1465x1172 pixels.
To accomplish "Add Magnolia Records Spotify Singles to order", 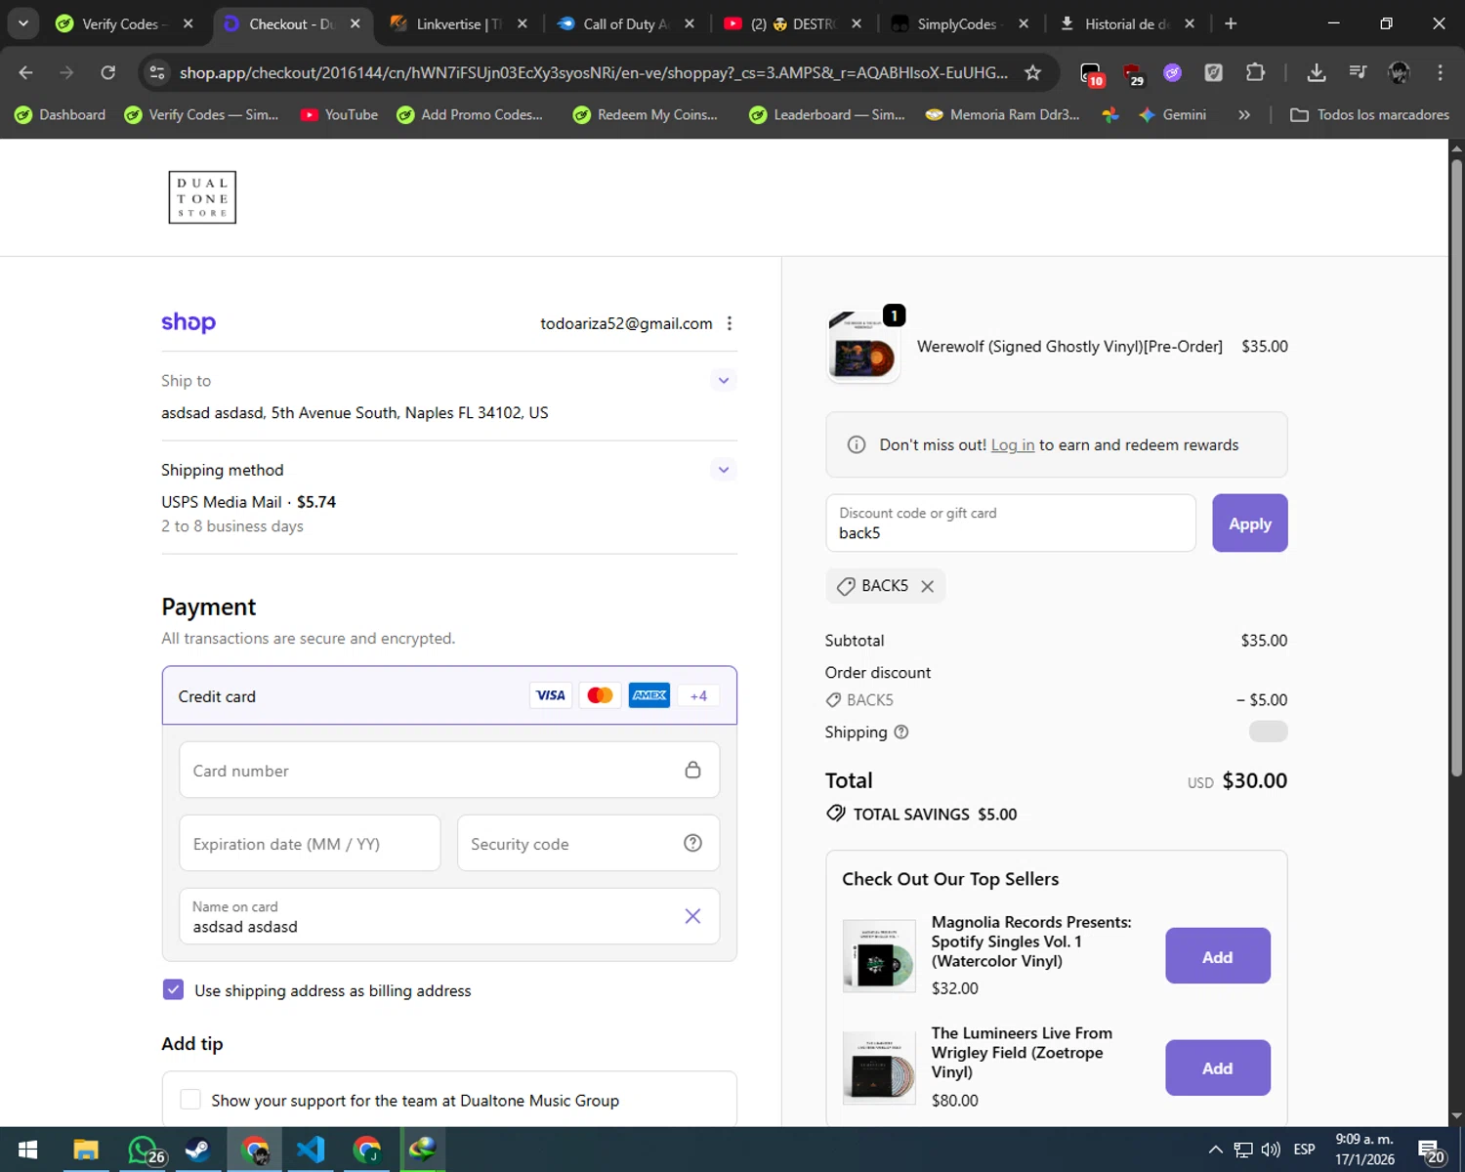I will coord(1218,956).
